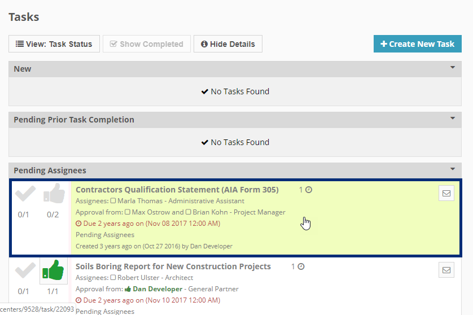Click the list icon in View: Task Status
This screenshot has height=315, width=473.
click(x=20, y=44)
